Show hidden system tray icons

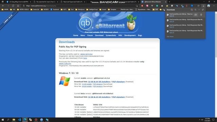[200, 120]
